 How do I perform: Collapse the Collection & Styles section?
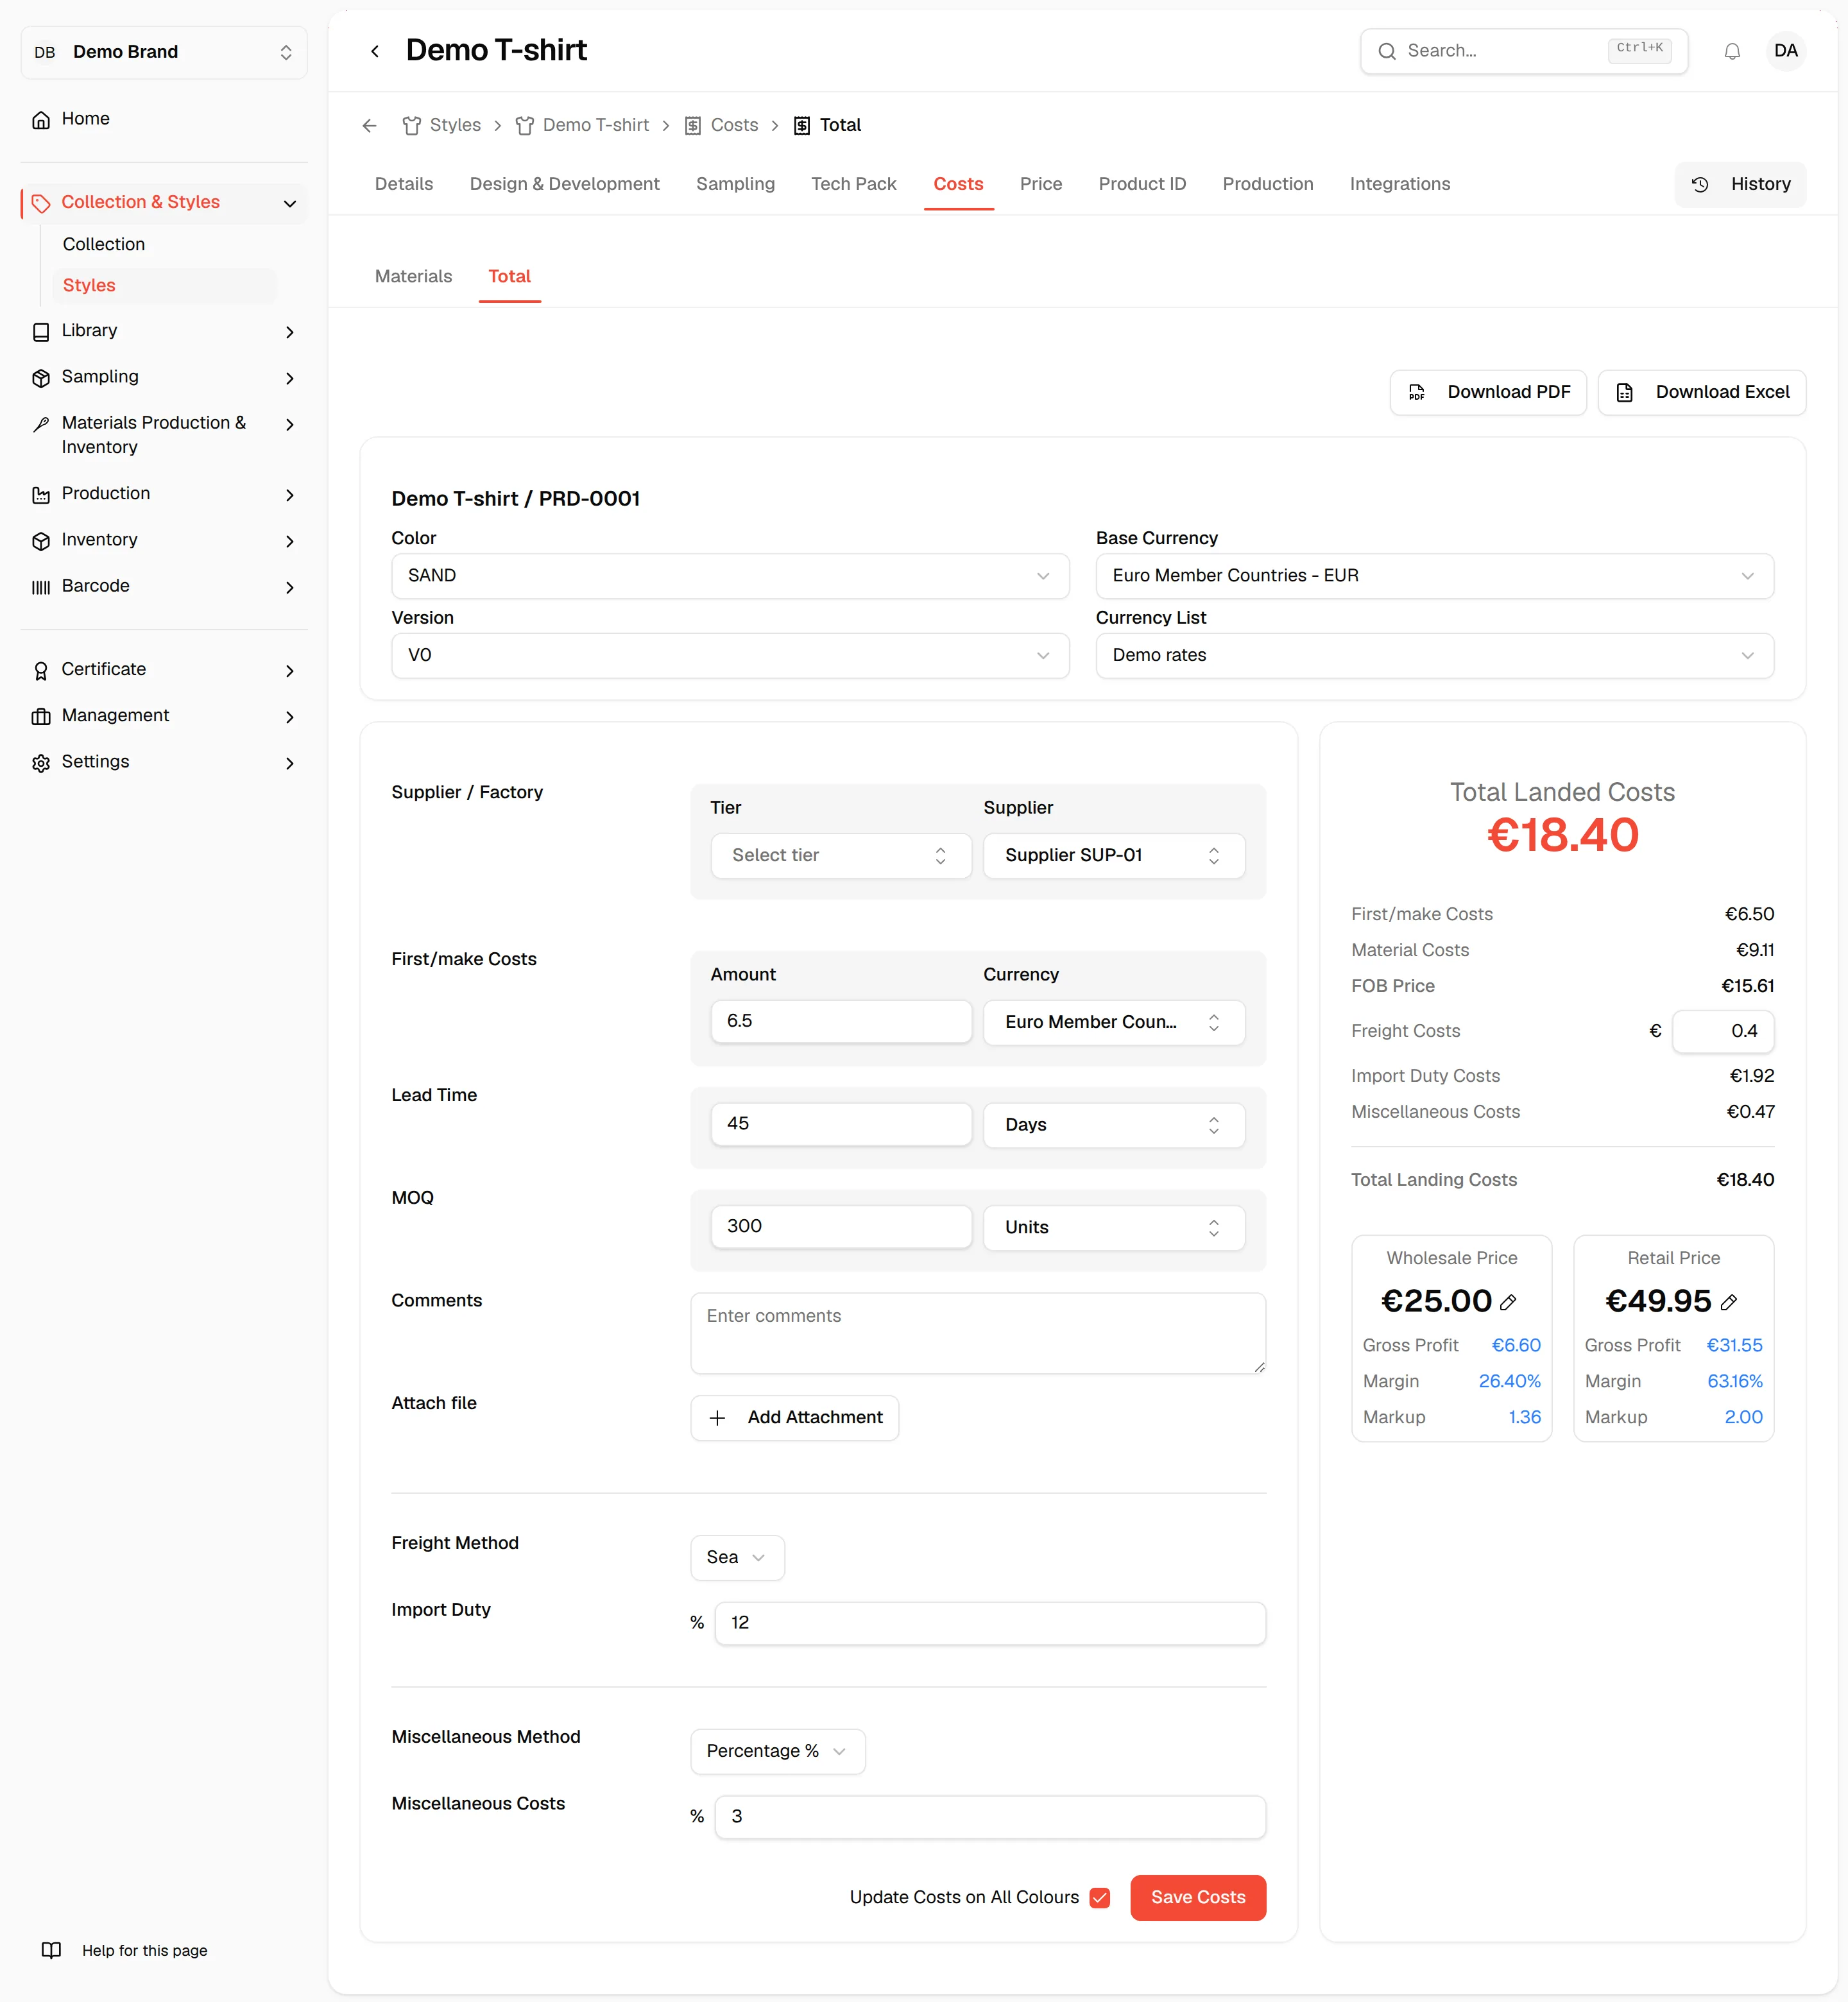290,203
